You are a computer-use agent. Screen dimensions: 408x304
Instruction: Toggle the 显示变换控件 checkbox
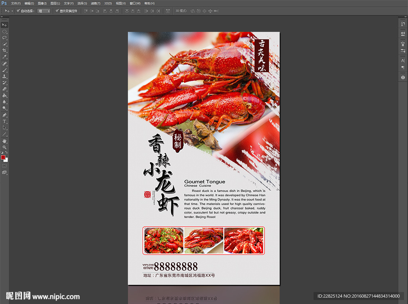[x=57, y=11]
